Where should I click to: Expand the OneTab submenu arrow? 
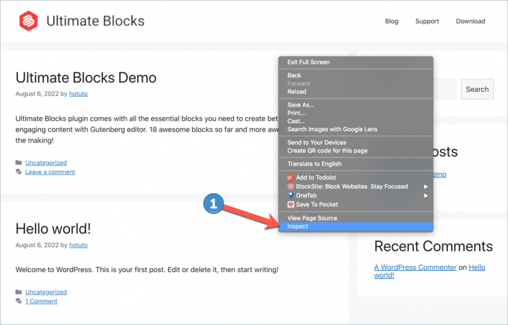click(426, 195)
